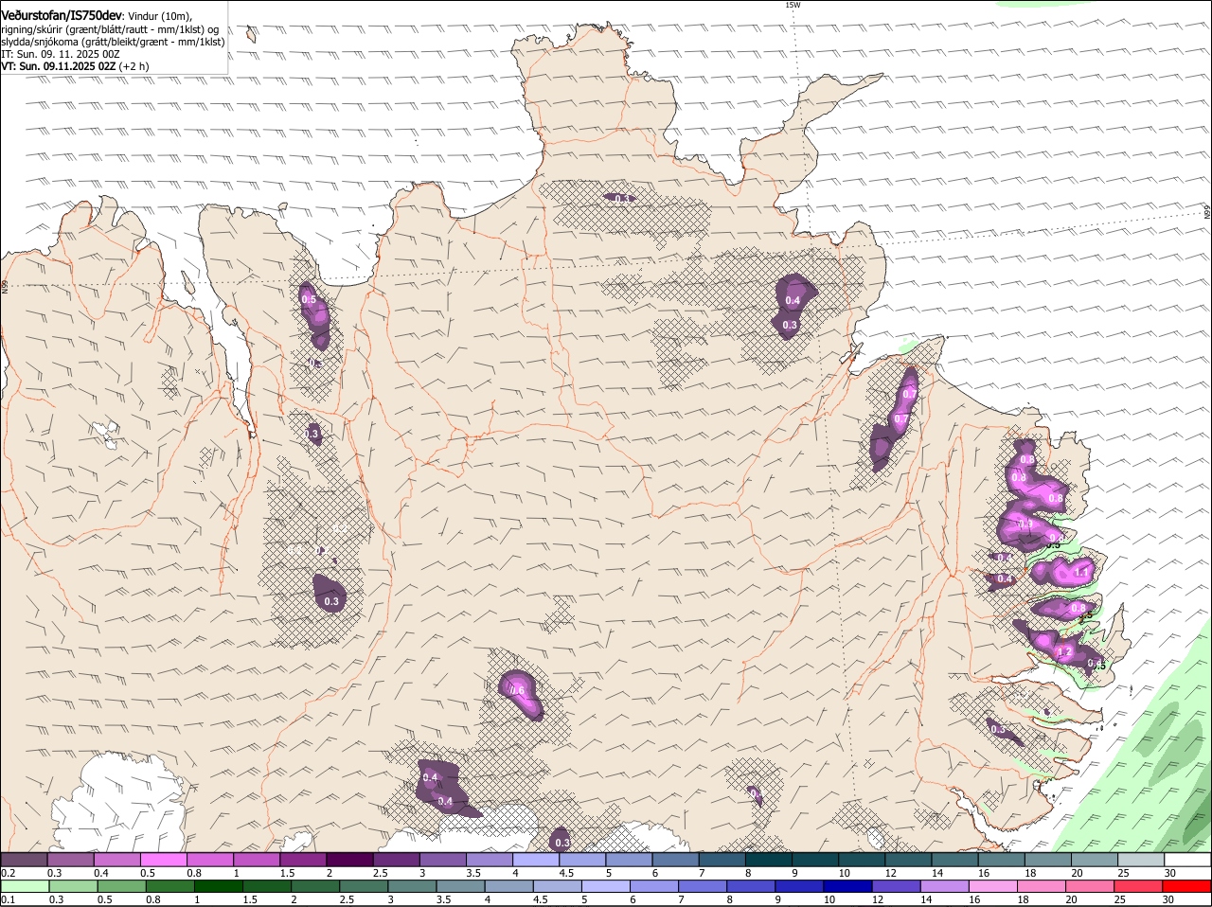Pick the 0.5 swatch in lower green rain legend
This screenshot has height=907, width=1212.
tap(121, 887)
